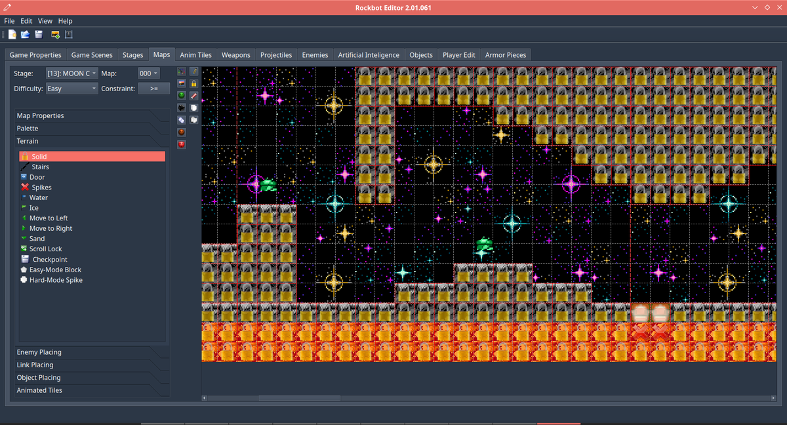Change Difficulty using its dropdown
The image size is (787, 425).
click(x=72, y=88)
